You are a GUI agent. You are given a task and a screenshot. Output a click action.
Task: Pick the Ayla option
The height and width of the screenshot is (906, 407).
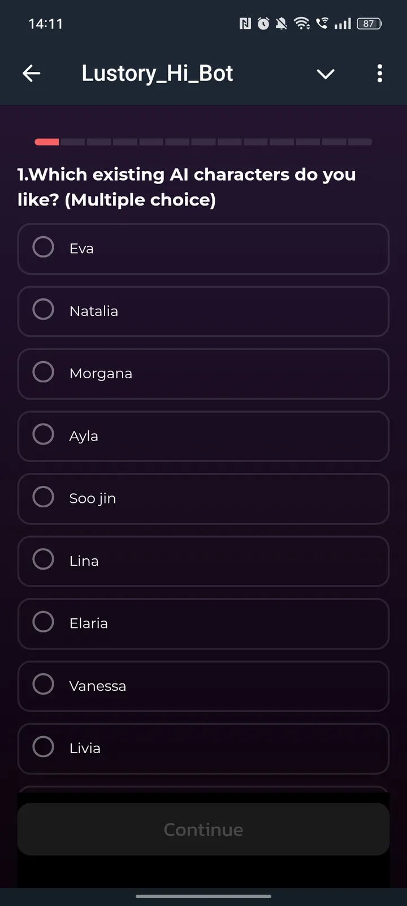pyautogui.click(x=44, y=435)
